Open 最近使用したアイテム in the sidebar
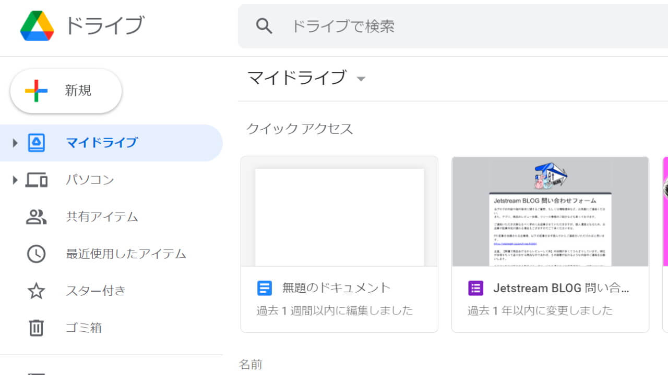668x375 pixels. point(126,254)
